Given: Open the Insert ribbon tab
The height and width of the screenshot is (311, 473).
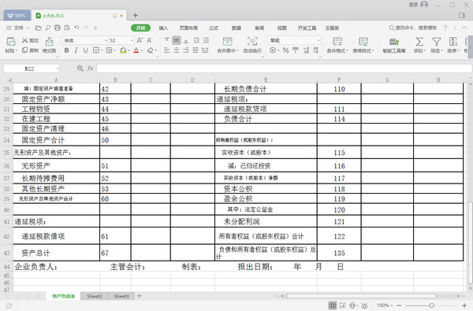Looking at the screenshot, I should pos(163,28).
